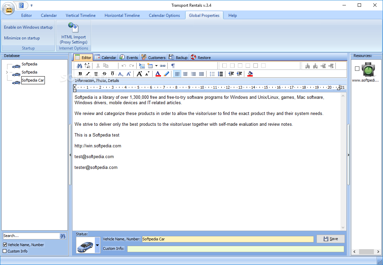This screenshot has width=383, height=265.
Task: Click the Copy icon in editor toolbar
Action: click(x=106, y=66)
